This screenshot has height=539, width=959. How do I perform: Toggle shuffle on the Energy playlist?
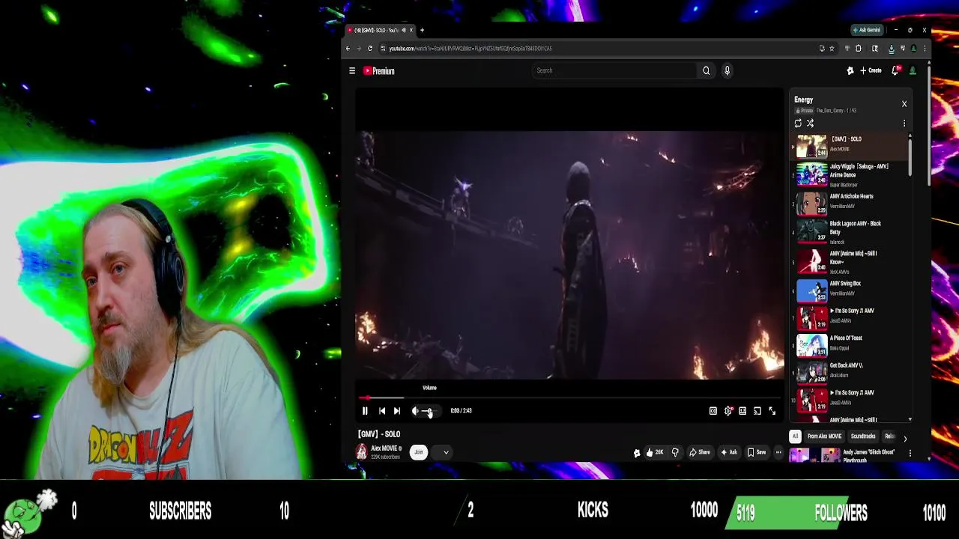810,124
